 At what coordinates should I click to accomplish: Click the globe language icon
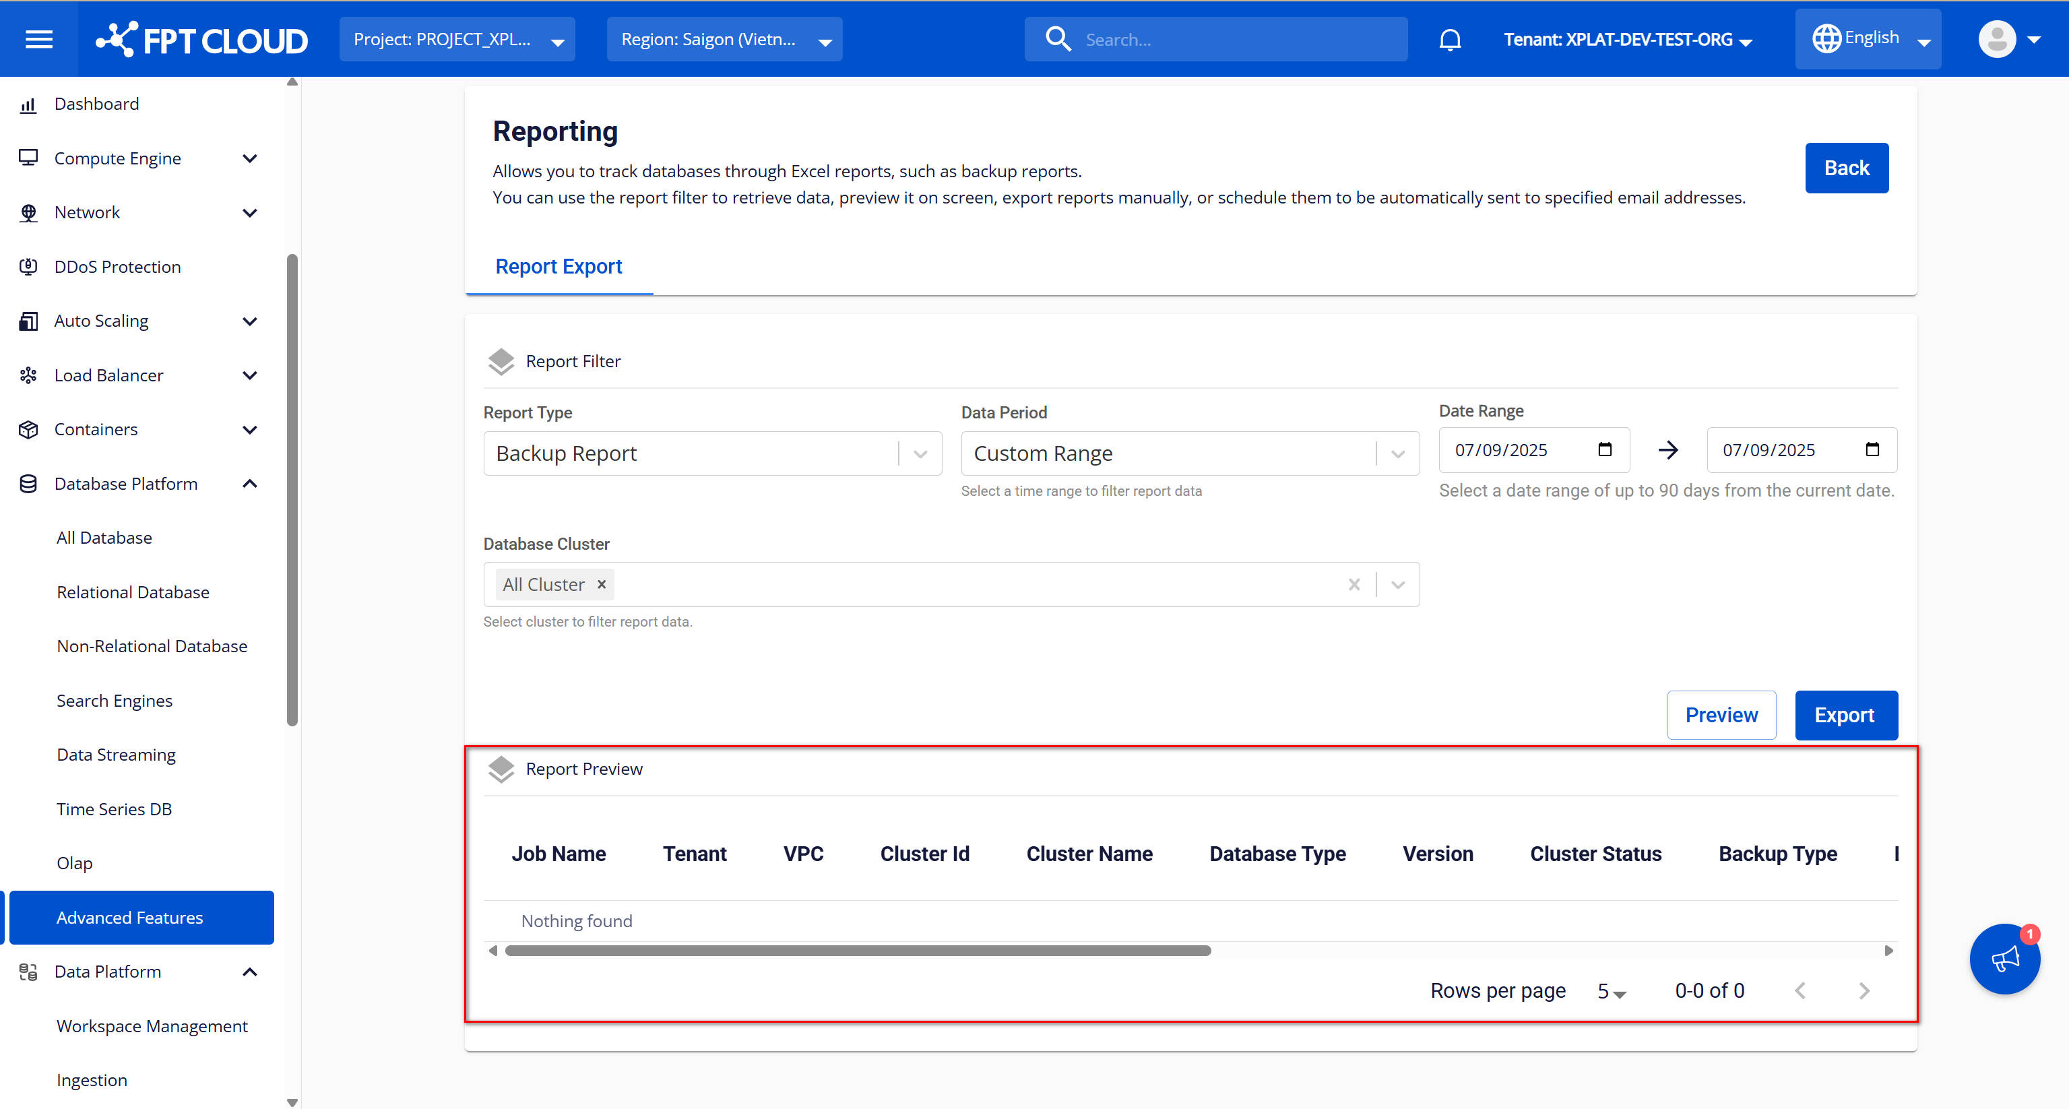pos(1826,38)
